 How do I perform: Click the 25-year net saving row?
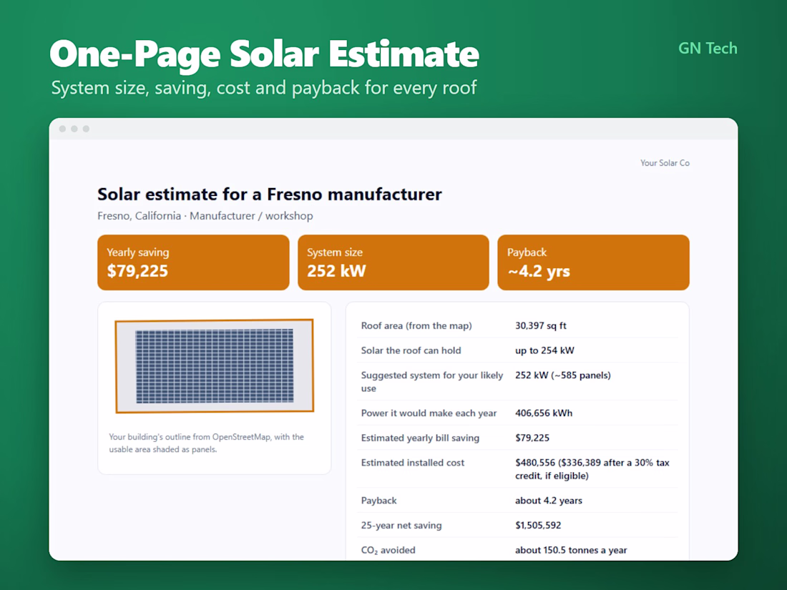click(517, 526)
